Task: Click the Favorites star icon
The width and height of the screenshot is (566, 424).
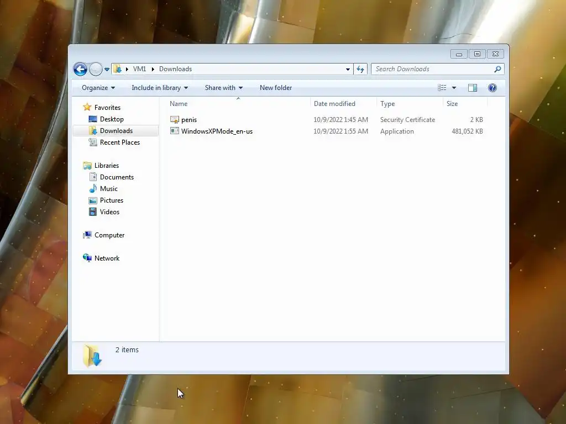Action: pos(87,107)
